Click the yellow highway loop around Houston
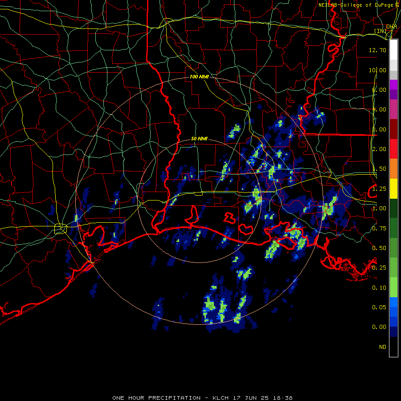The width and height of the screenshot is (401, 401). point(61,229)
